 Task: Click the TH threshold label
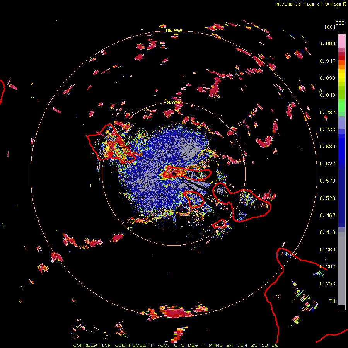(x=332, y=301)
